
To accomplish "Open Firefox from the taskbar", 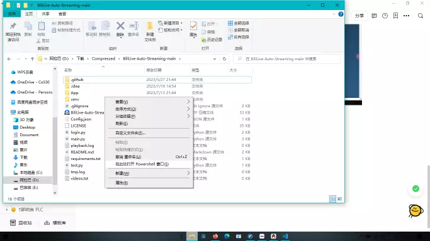I will [215, 237].
